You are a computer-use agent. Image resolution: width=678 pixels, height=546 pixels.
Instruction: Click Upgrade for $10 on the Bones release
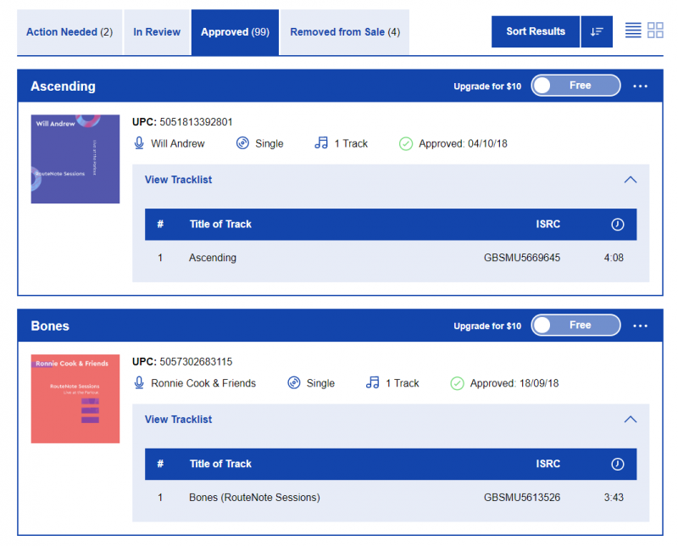(487, 325)
